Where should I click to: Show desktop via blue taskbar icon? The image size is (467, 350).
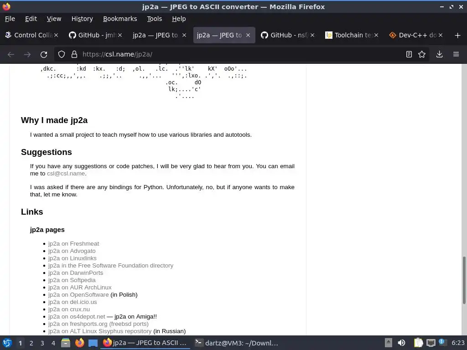tap(93, 343)
